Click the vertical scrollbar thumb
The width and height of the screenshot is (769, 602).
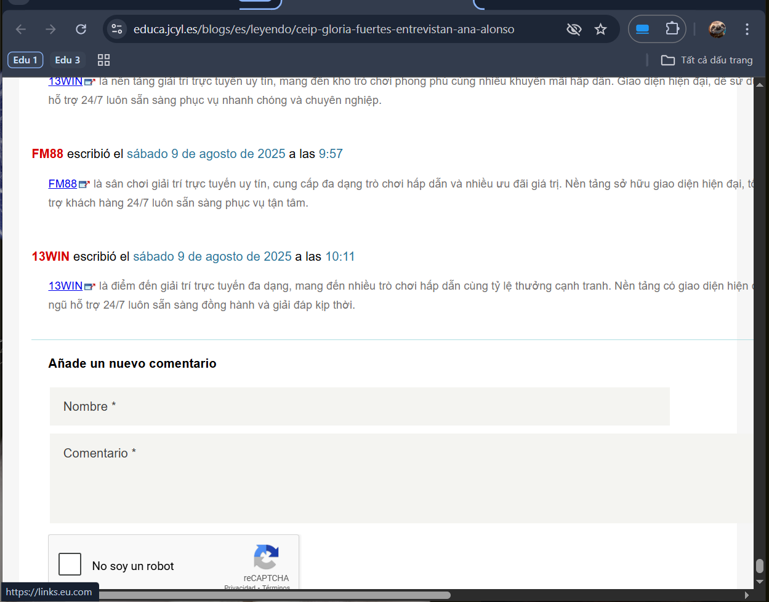760,566
